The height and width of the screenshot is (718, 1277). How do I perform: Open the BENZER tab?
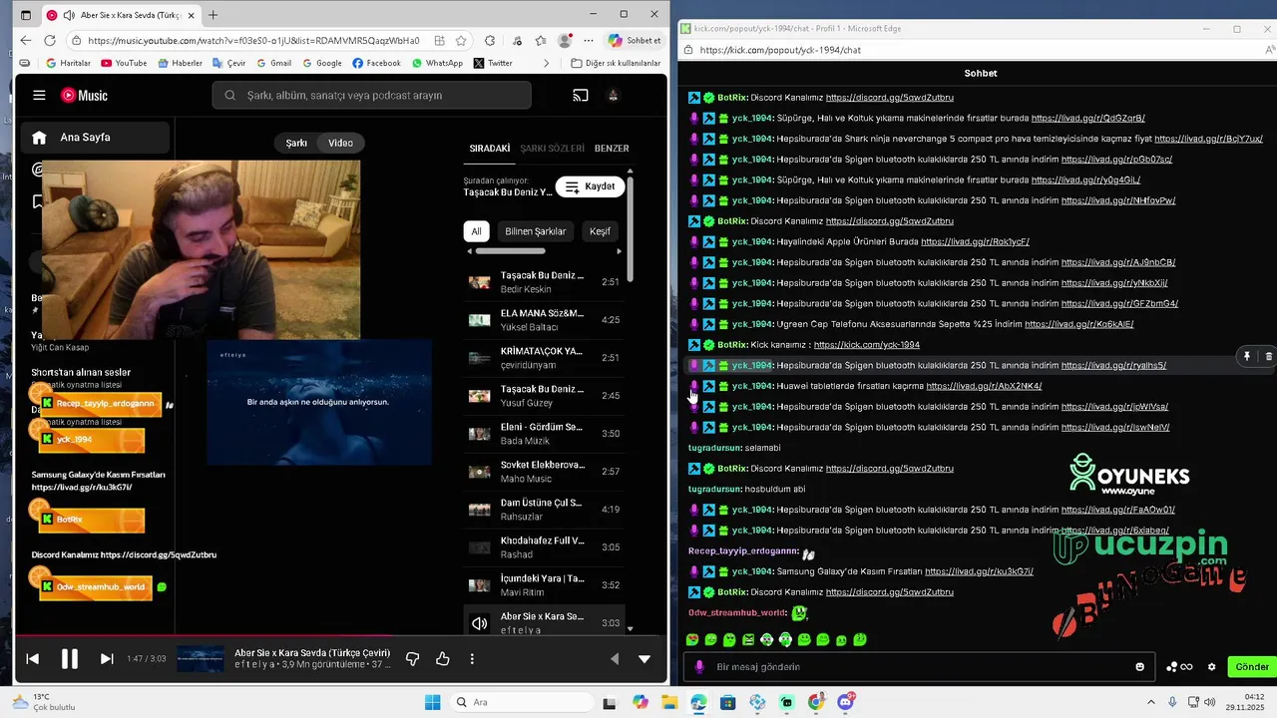pyautogui.click(x=612, y=149)
